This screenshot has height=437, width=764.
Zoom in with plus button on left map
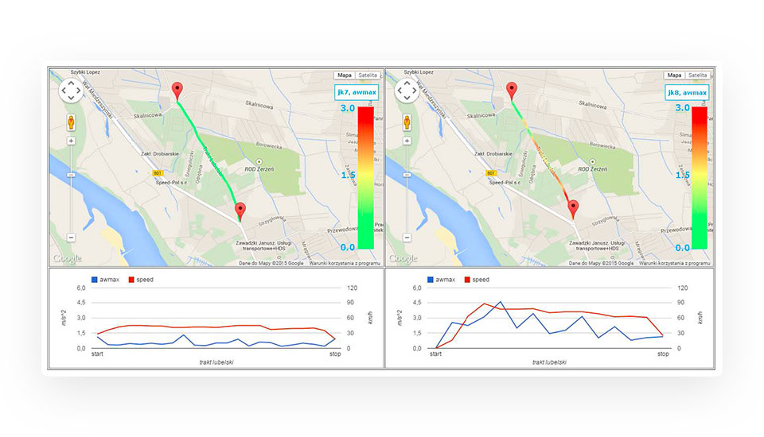tap(71, 141)
